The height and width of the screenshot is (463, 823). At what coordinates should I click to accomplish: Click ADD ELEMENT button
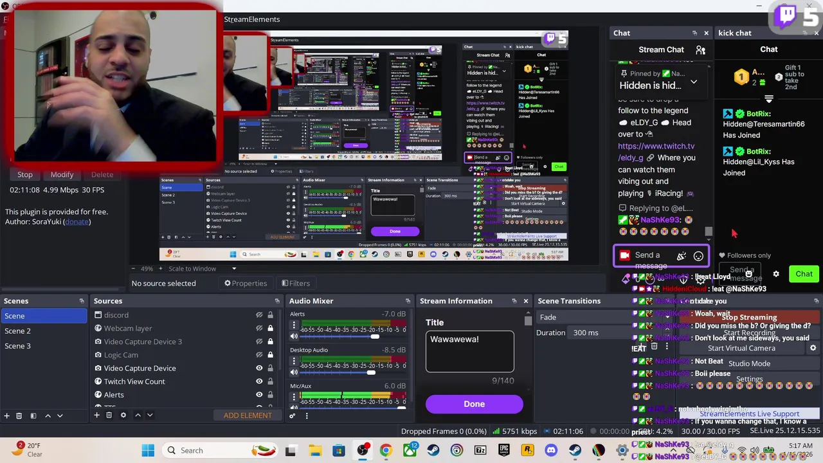tap(248, 415)
